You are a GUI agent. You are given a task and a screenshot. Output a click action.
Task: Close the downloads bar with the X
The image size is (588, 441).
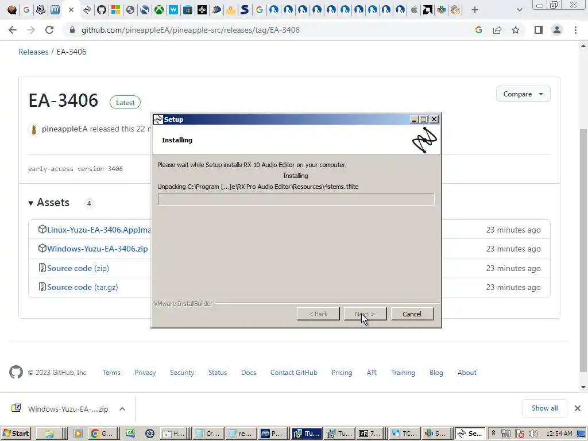(x=578, y=408)
